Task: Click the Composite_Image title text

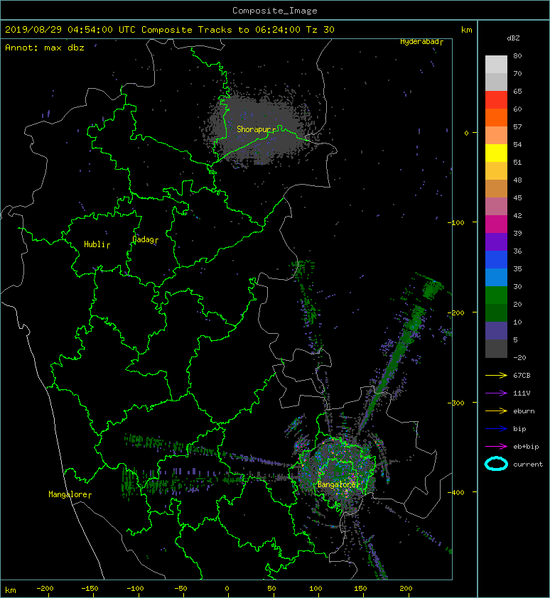Action: point(275,11)
